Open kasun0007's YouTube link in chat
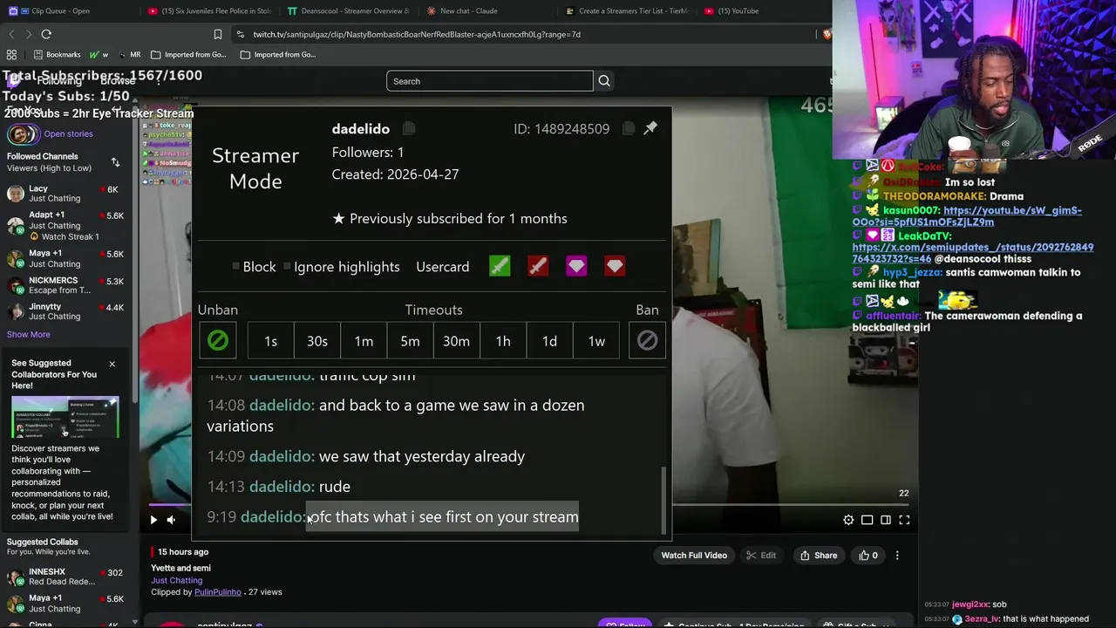 click(x=967, y=216)
